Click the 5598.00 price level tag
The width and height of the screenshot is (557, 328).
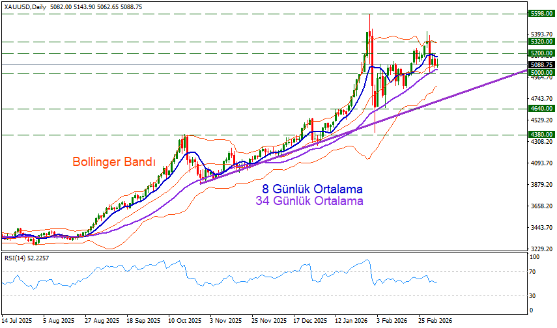click(x=541, y=13)
